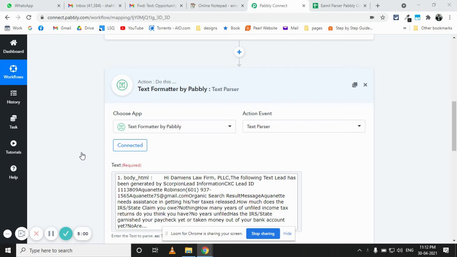Click Stop sharing in Loom bar

click(x=263, y=233)
